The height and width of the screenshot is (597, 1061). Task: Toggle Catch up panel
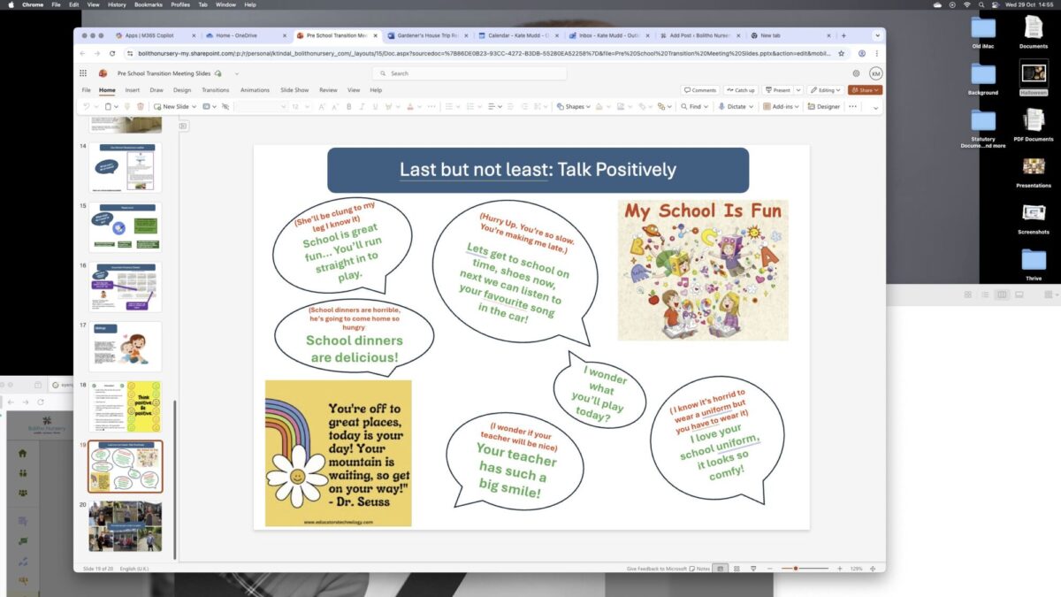(741, 90)
